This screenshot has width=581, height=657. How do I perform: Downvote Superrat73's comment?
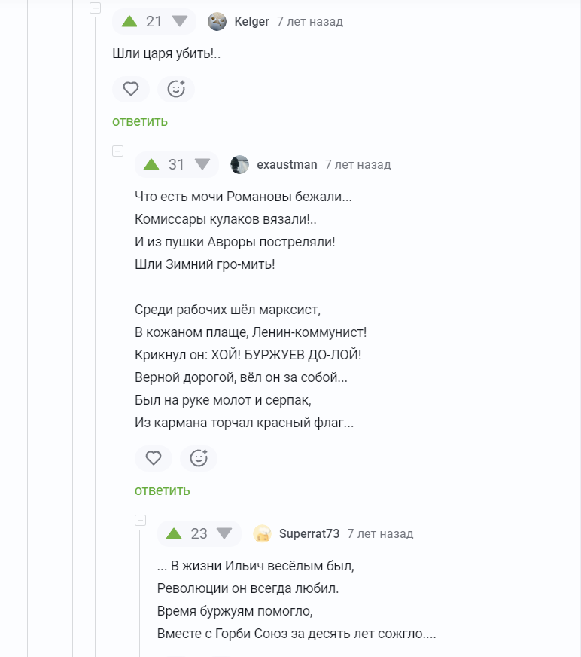point(224,533)
